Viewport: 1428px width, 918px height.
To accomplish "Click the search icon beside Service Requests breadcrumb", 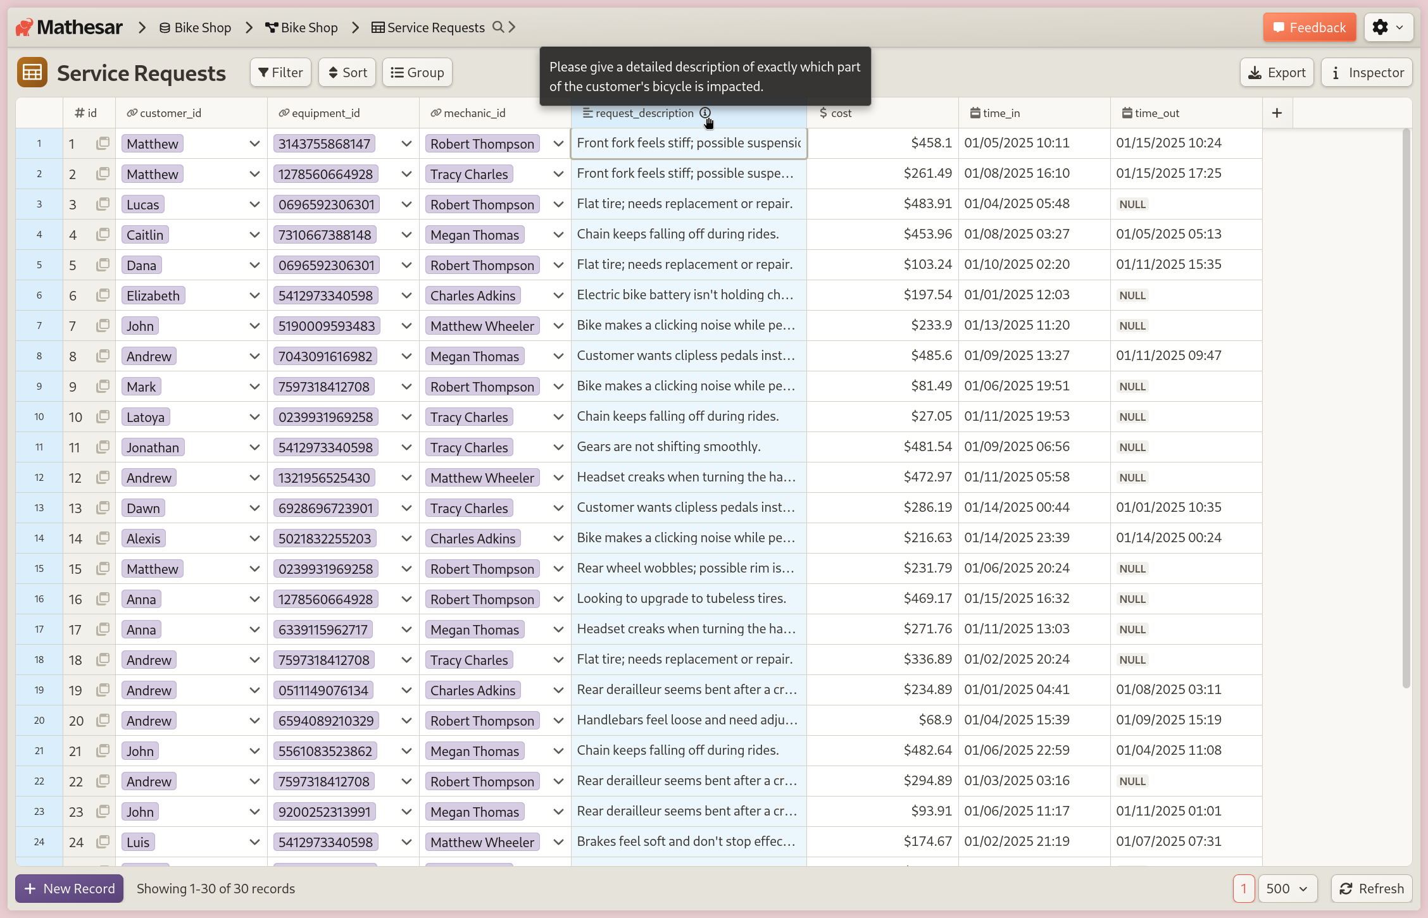I will [x=498, y=27].
